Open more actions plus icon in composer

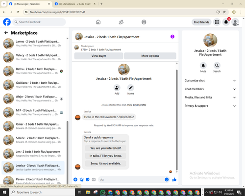[x=75, y=180]
